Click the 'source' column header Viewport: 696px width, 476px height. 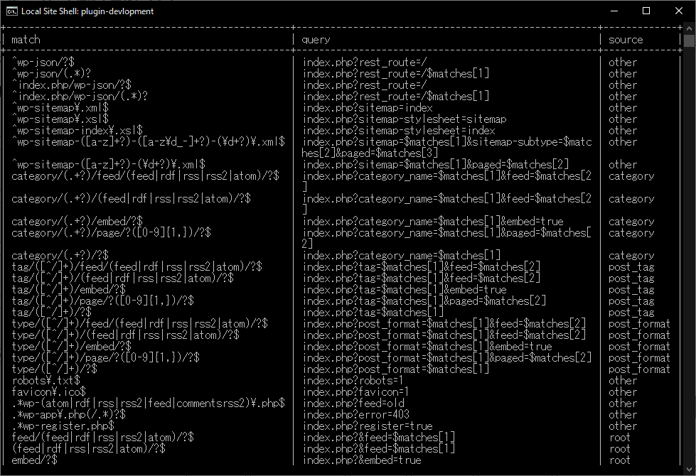626,40
